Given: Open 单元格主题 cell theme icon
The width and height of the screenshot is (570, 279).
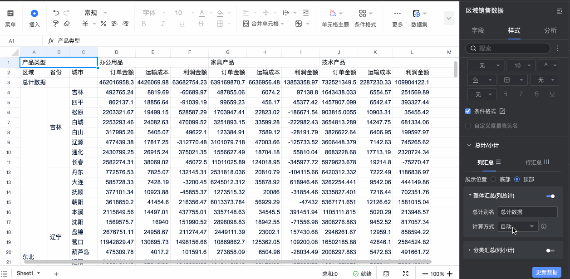Looking at the screenshot, I should pyautogui.click(x=333, y=13).
